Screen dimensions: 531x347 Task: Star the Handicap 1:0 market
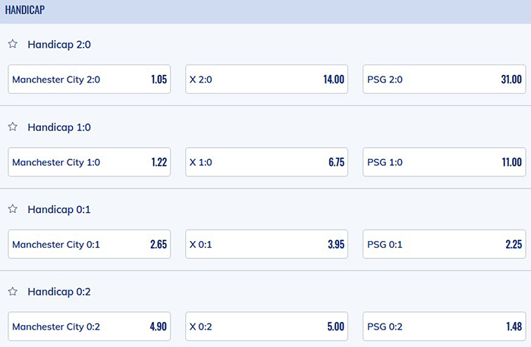click(13, 127)
